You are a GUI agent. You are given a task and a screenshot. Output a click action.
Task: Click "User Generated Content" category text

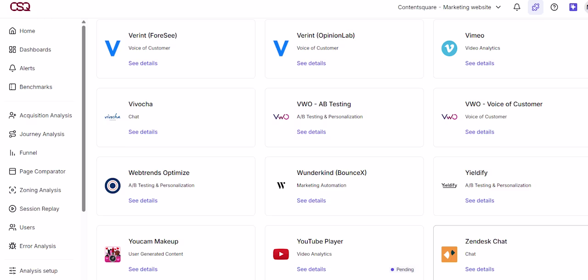coord(156,254)
